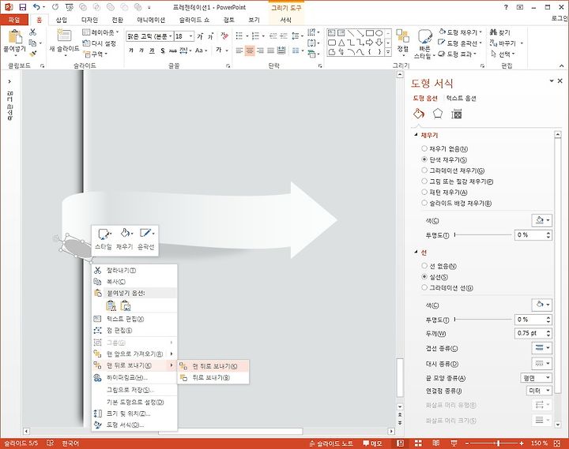Cut selection with scissors icon
Viewport: 569px width, 449px height.
pyautogui.click(x=32, y=32)
